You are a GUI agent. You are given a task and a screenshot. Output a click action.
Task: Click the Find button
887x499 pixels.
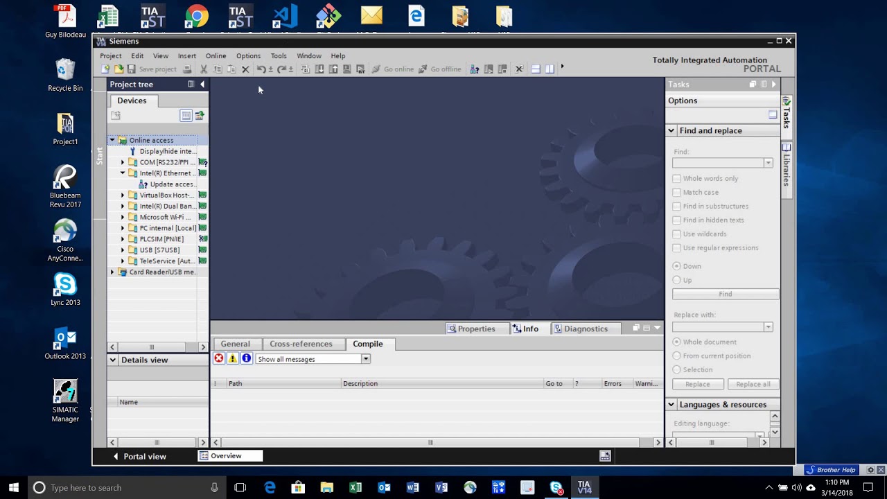point(725,294)
